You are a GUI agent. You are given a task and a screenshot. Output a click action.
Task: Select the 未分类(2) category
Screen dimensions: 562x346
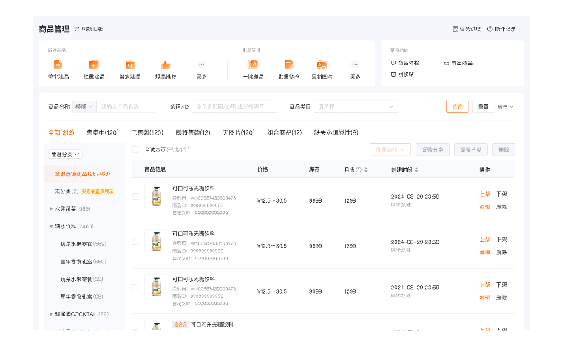[x=67, y=191]
